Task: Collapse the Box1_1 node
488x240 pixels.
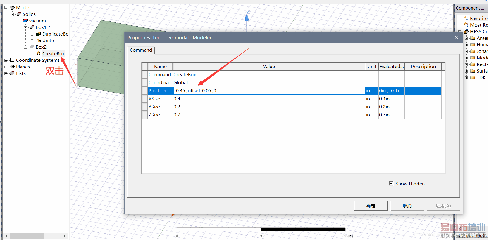Action: tap(25, 27)
